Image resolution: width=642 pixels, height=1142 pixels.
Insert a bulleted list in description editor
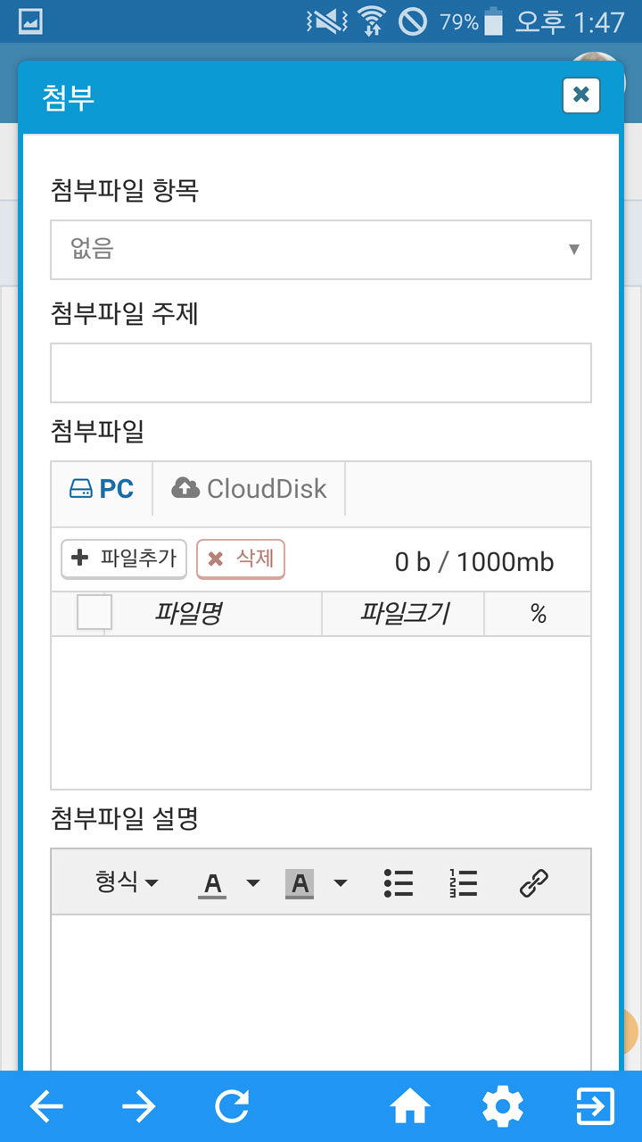399,882
